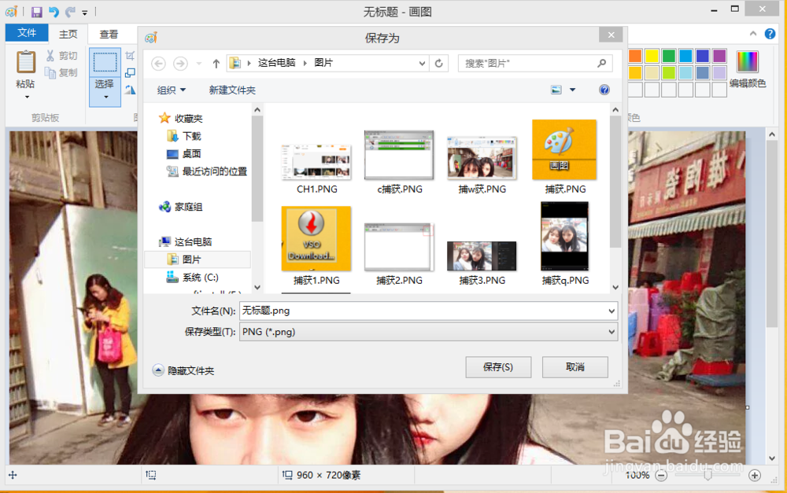The image size is (787, 493).
Task: Click the zoom-in plus icon on status bar
Action: point(755,475)
